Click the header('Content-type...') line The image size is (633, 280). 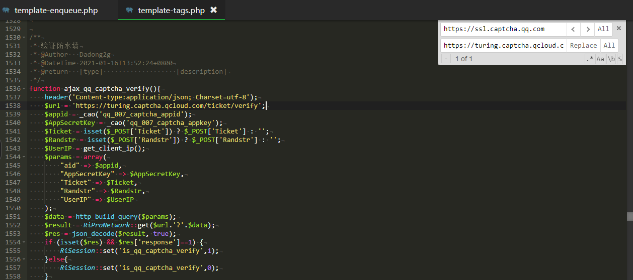click(x=151, y=97)
